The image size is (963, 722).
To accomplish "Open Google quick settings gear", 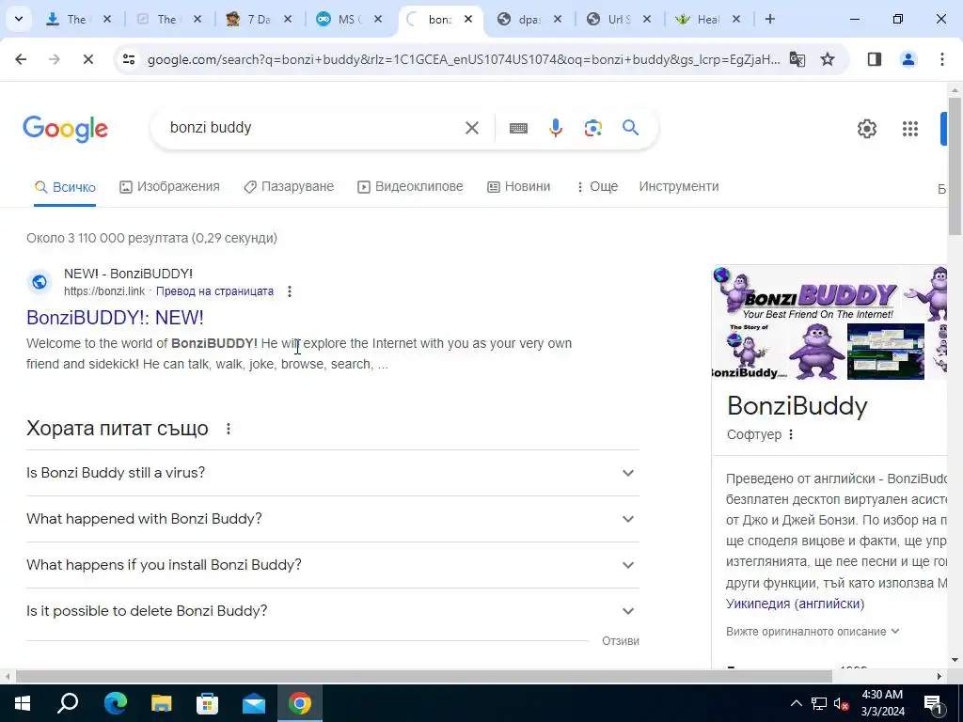I will (x=867, y=128).
